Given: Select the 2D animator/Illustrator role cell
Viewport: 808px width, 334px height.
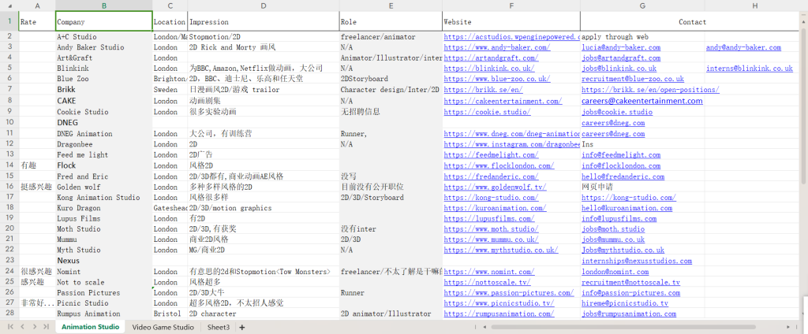Looking at the screenshot, I should coord(391,314).
